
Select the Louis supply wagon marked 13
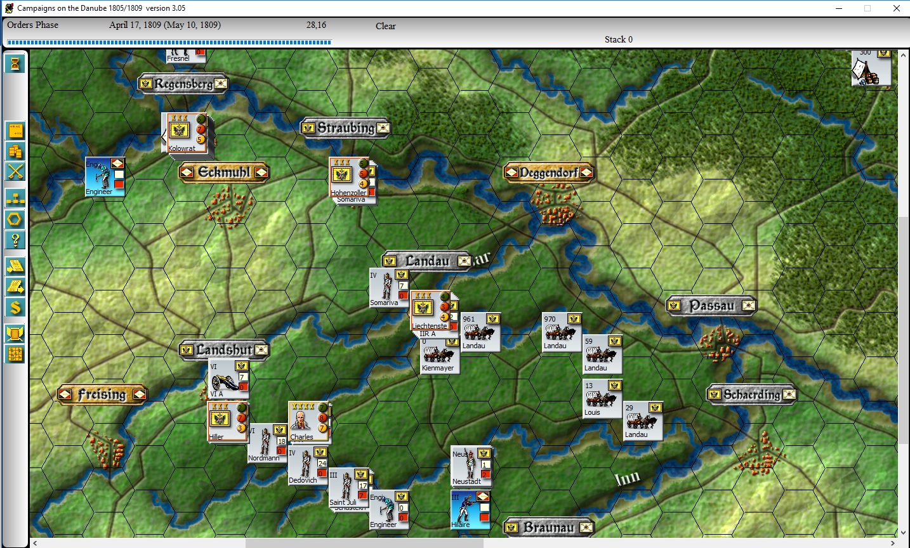[x=603, y=399]
